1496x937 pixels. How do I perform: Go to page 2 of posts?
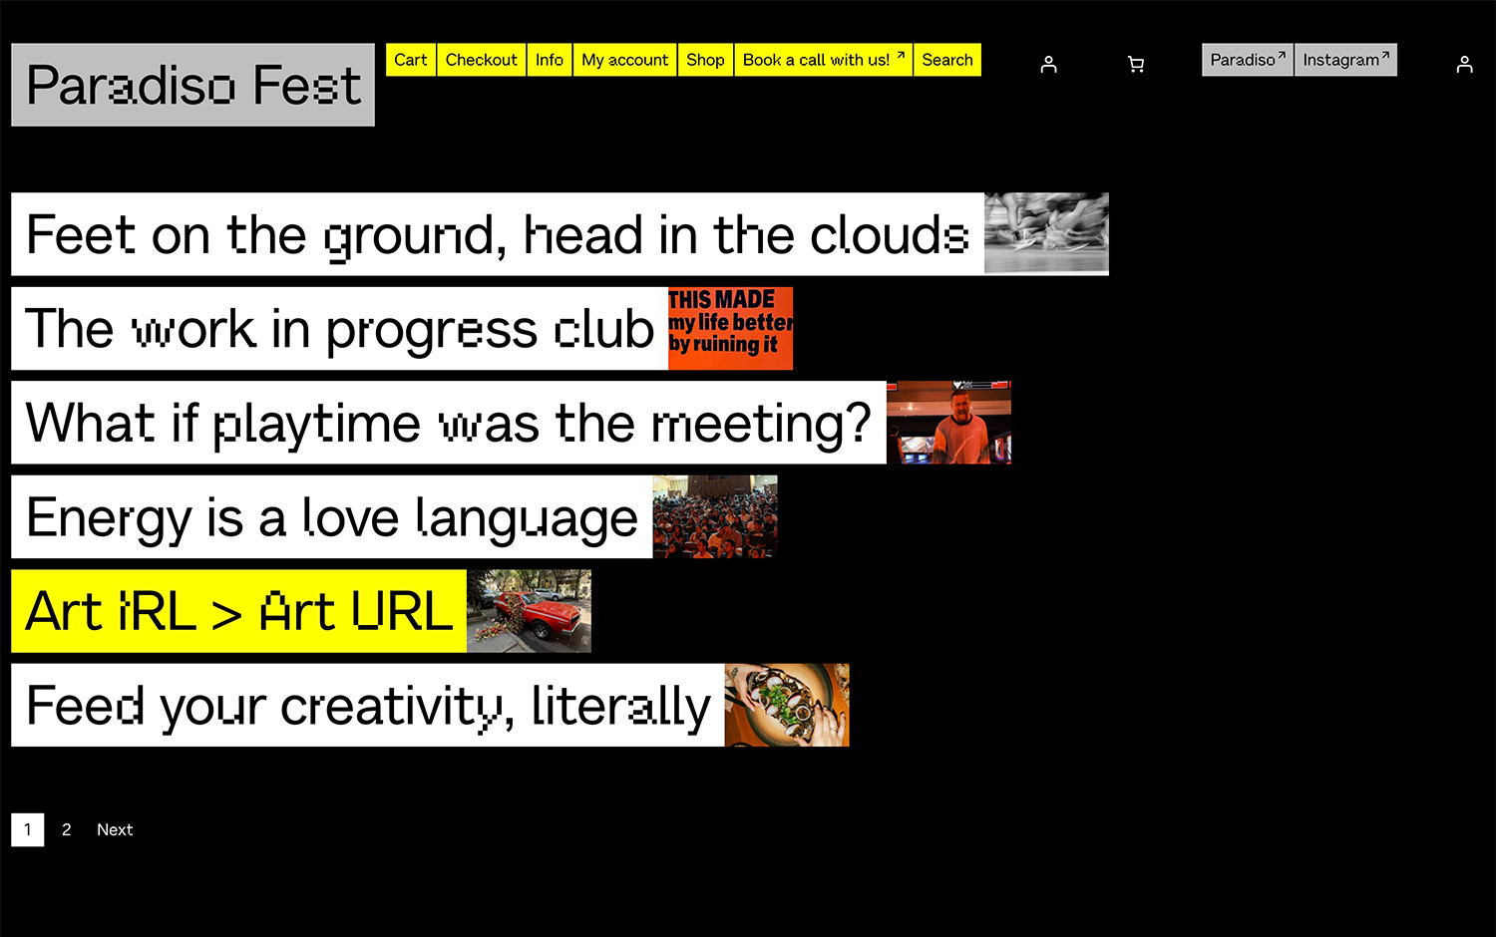67,829
